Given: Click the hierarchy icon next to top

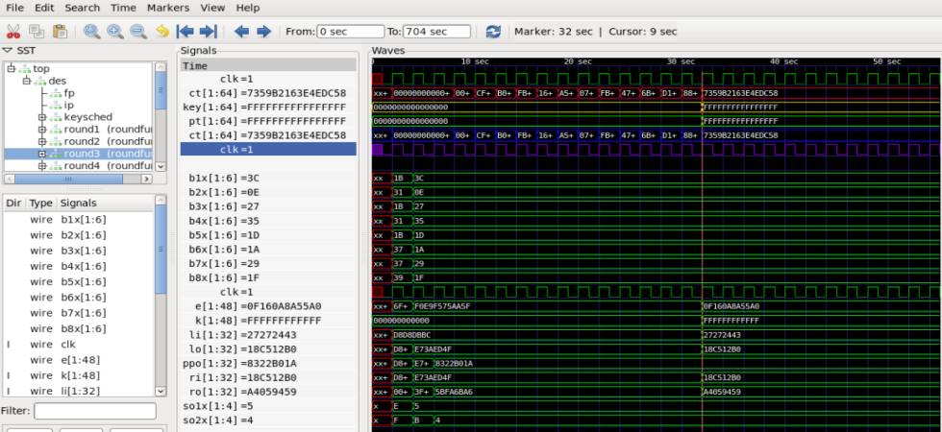Looking at the screenshot, I should [x=25, y=69].
